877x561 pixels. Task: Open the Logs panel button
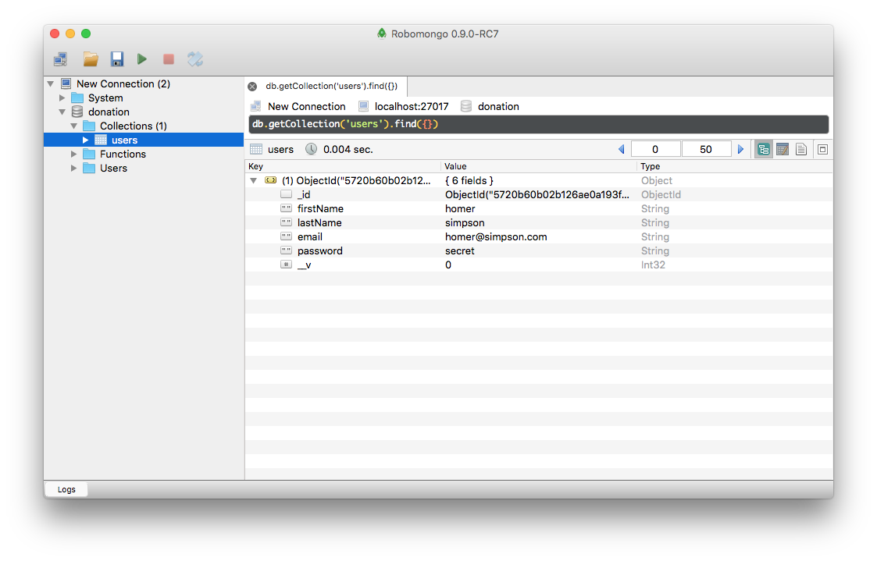tap(66, 489)
